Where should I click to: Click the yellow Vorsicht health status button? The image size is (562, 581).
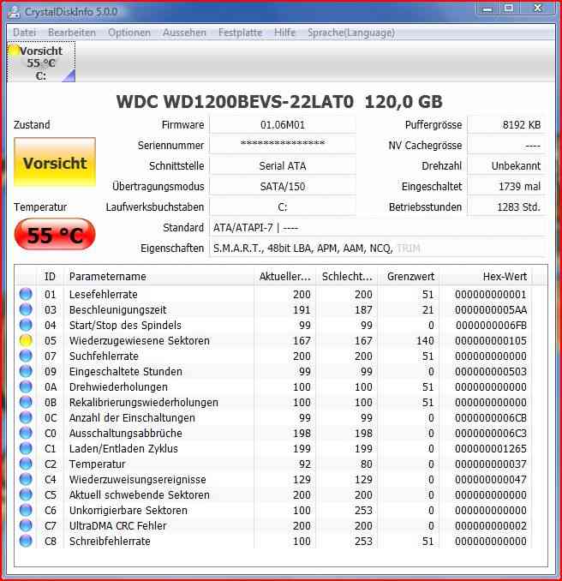click(x=55, y=162)
